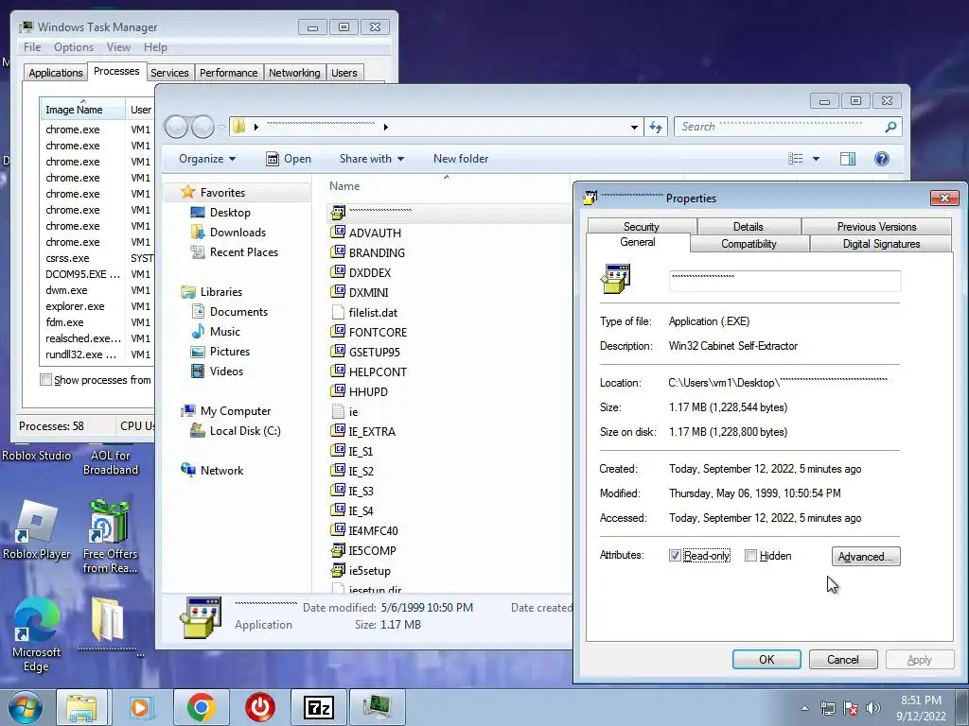Open the Start menu orb
Image resolution: width=969 pixels, height=726 pixels.
click(25, 707)
